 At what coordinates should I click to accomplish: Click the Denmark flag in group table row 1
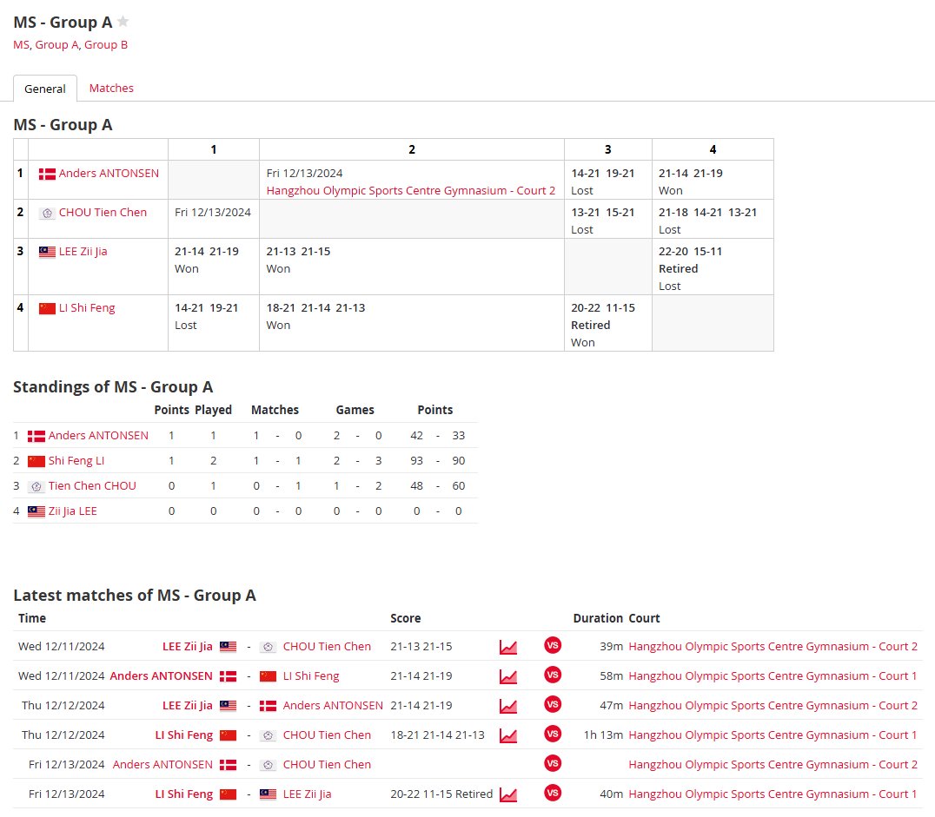point(47,174)
